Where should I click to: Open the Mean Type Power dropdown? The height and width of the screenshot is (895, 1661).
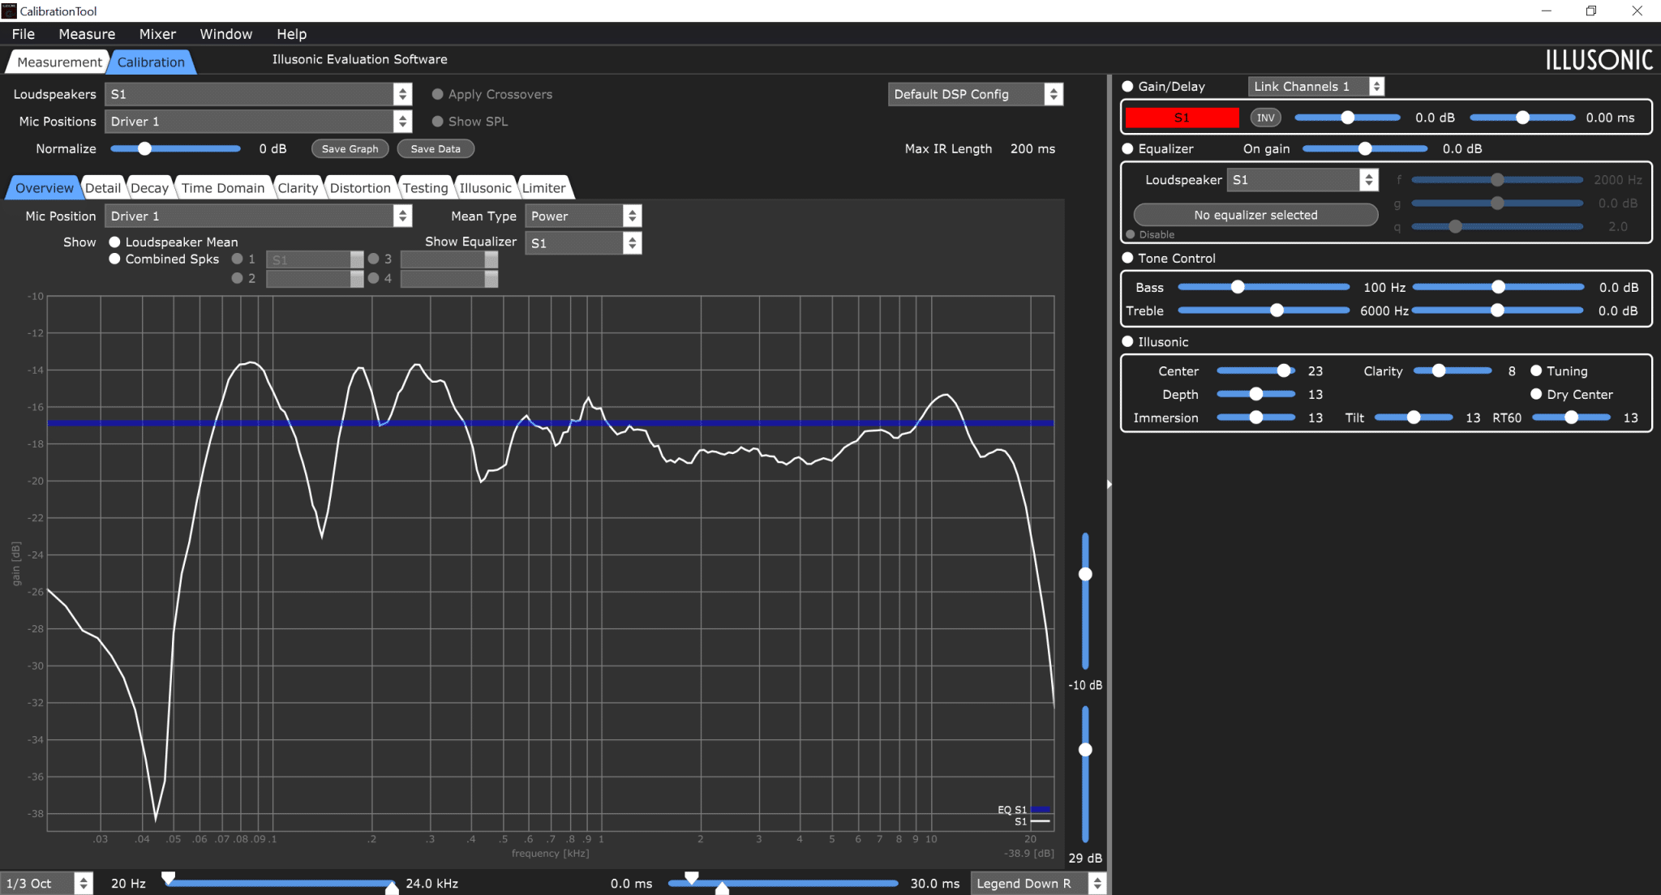pos(583,216)
